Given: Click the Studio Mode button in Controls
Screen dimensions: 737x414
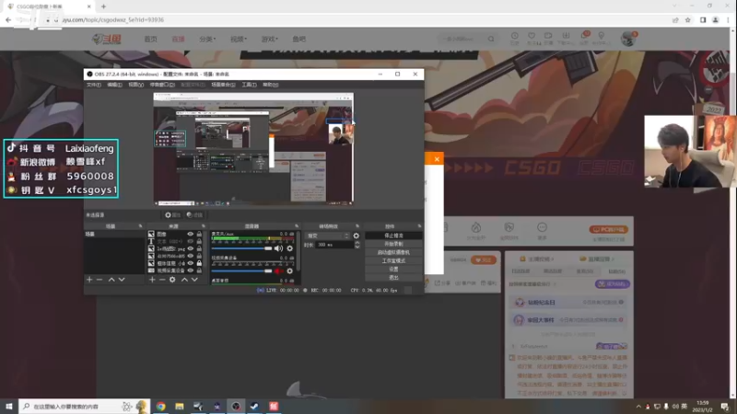Looking at the screenshot, I should (x=393, y=261).
